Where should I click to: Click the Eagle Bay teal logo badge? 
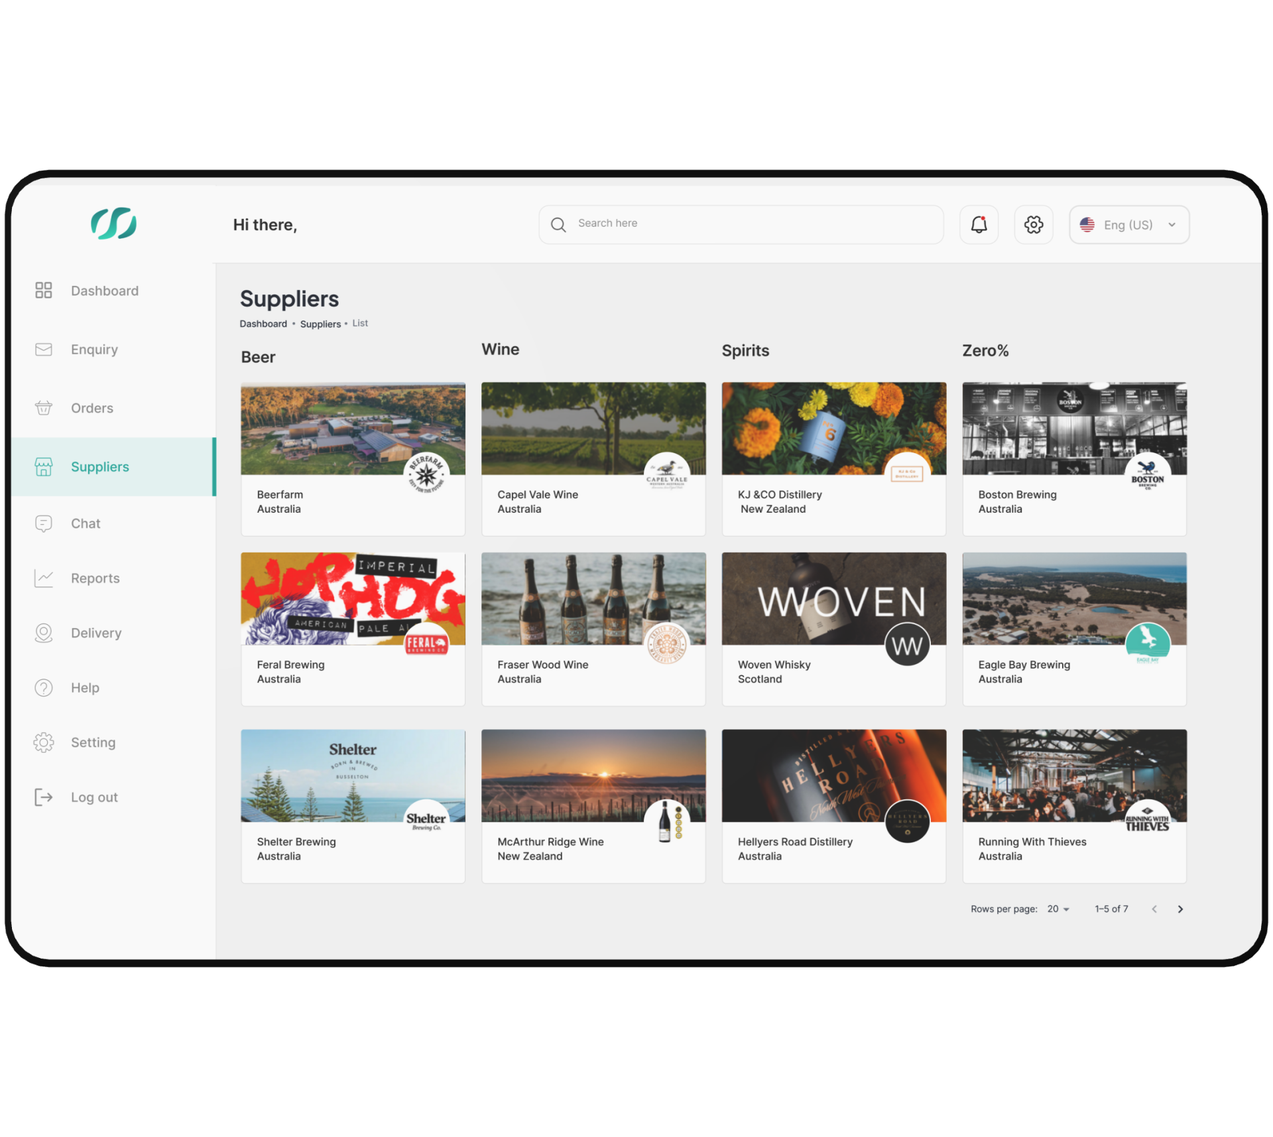tap(1148, 644)
